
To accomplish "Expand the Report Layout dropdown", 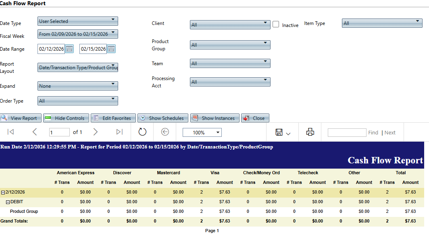I will (78, 68).
